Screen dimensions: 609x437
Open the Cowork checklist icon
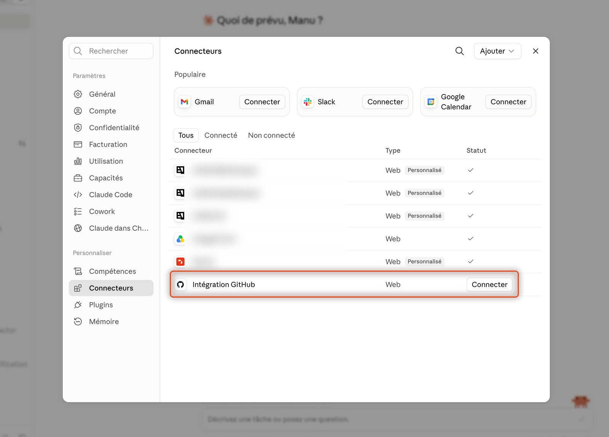(78, 211)
